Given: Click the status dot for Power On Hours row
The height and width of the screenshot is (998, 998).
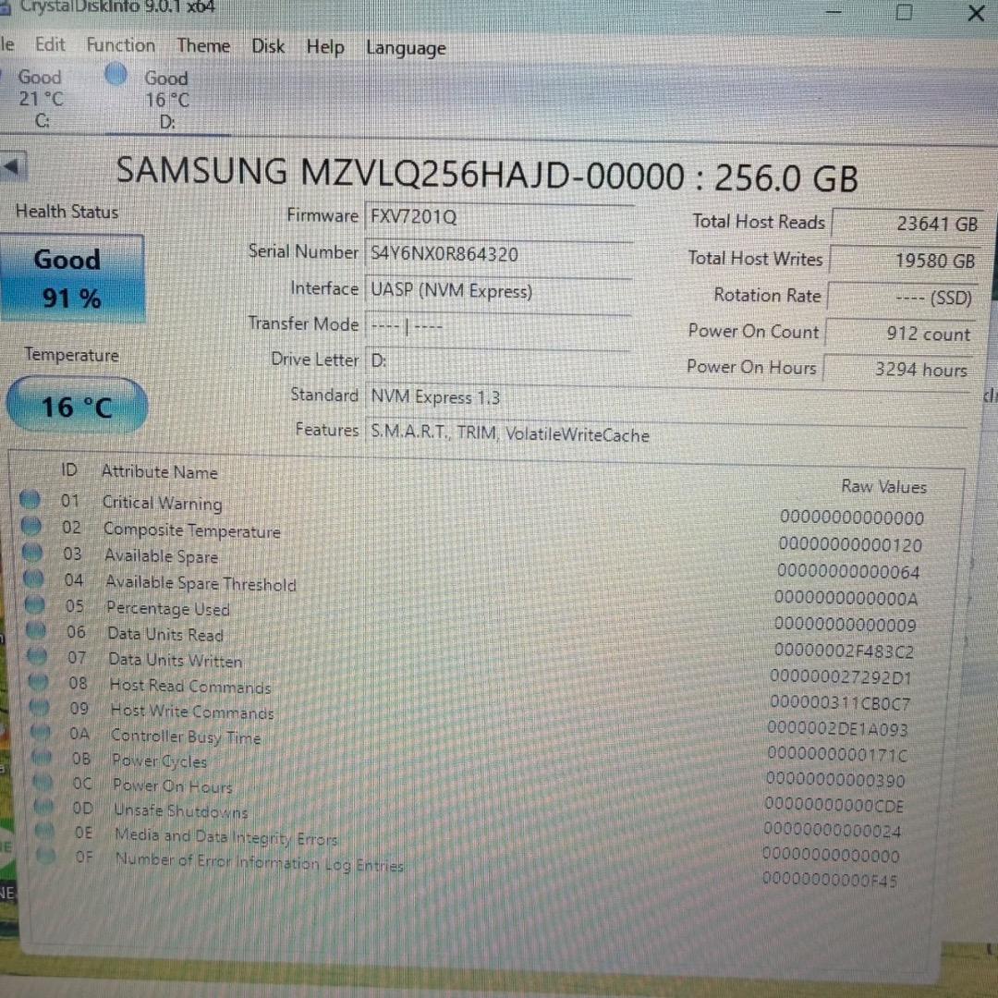Looking at the screenshot, I should click(x=43, y=782).
